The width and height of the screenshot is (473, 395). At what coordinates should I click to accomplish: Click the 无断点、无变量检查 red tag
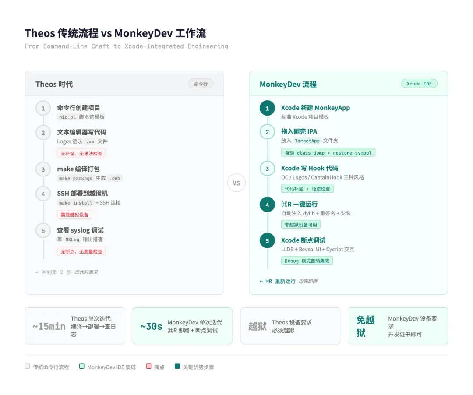click(x=81, y=251)
